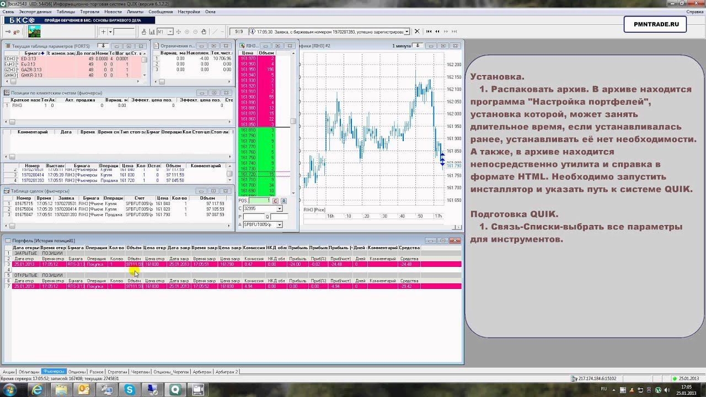
Task: Open the account SPBFUT005Xp dropdown
Action: tap(280, 224)
